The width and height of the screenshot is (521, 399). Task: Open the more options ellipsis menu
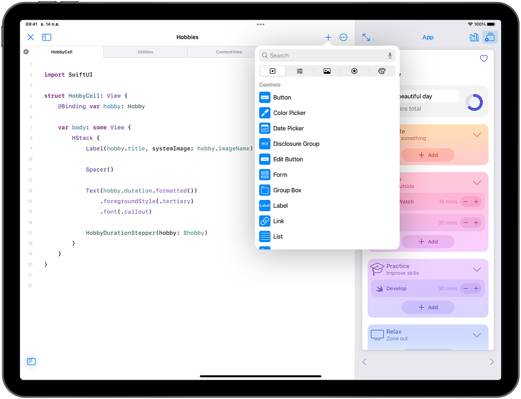tap(343, 38)
